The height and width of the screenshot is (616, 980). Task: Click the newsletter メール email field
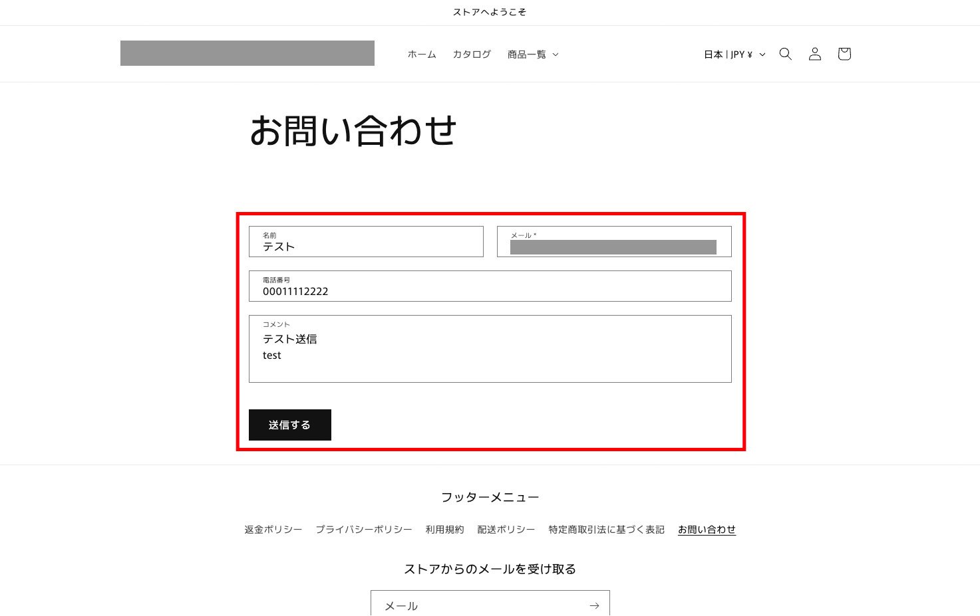pos(466,605)
